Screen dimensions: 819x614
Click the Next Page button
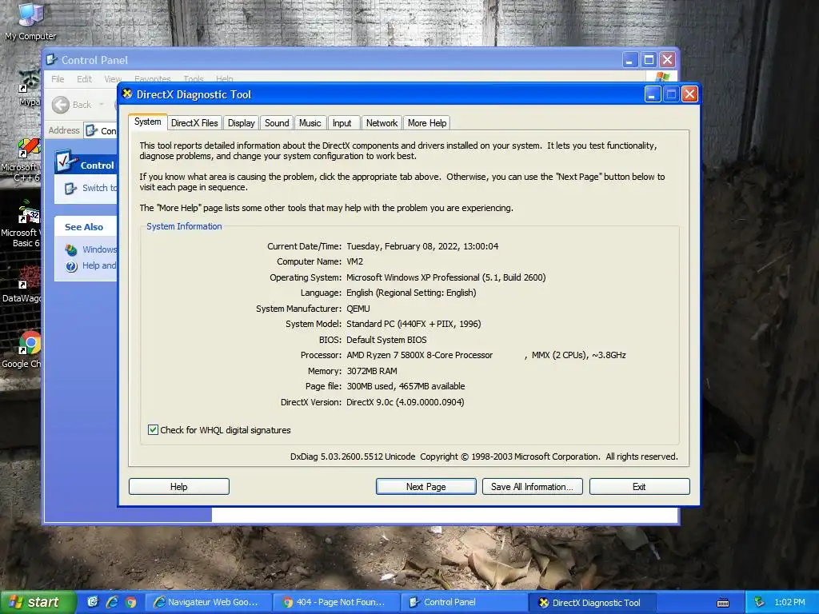pos(426,487)
